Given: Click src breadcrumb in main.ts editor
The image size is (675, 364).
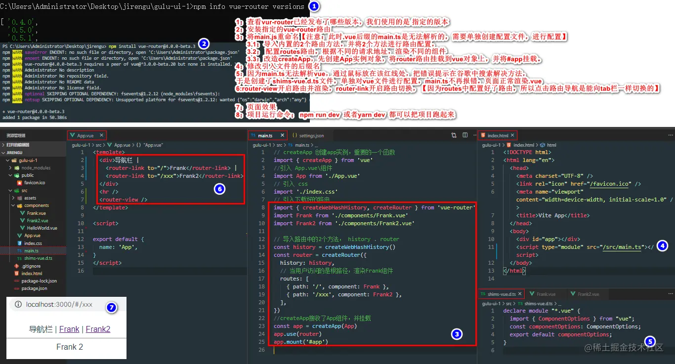Looking at the screenshot, I should [x=279, y=145].
